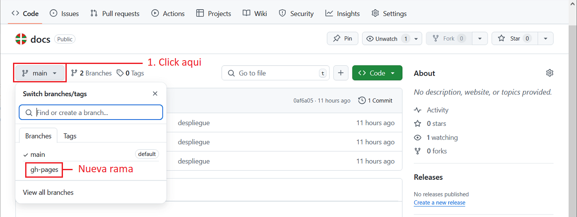Open the Activity pulse link
The height and width of the screenshot is (217, 577).
click(x=437, y=110)
